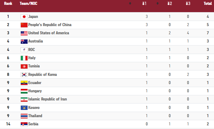Click the ROC emblem icon

(24, 50)
